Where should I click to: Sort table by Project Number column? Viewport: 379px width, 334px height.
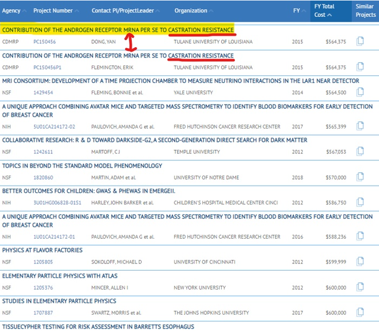pyautogui.click(x=56, y=11)
